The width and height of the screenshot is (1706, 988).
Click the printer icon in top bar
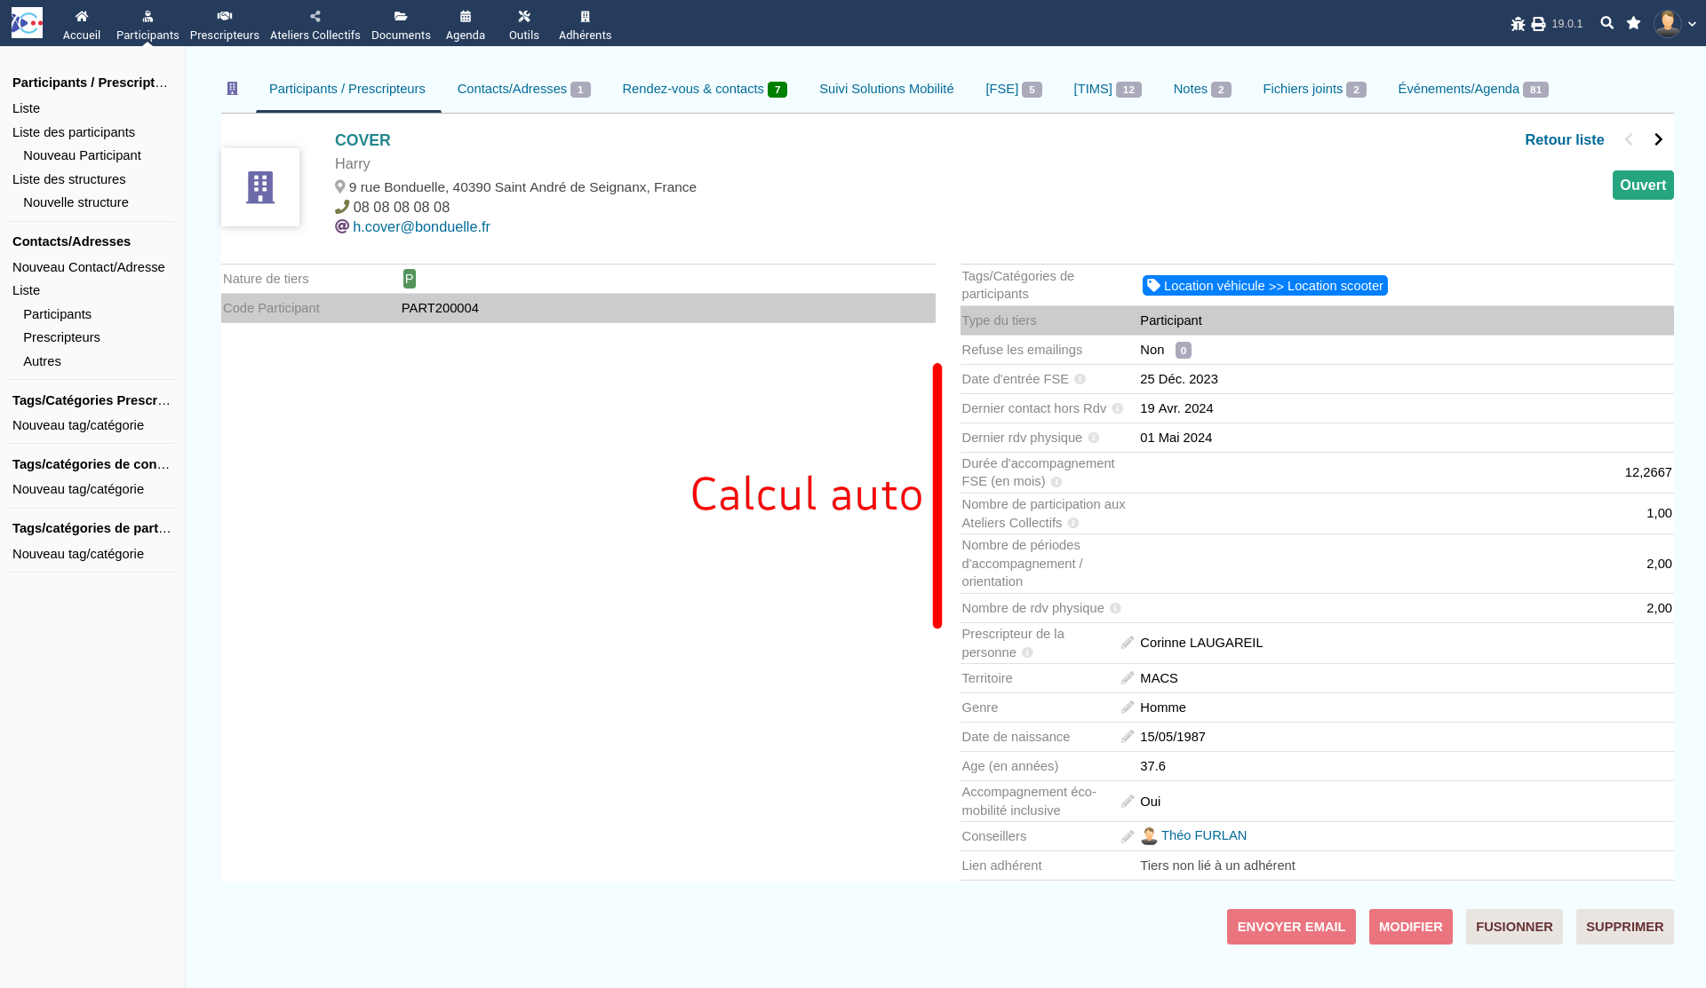(1538, 24)
